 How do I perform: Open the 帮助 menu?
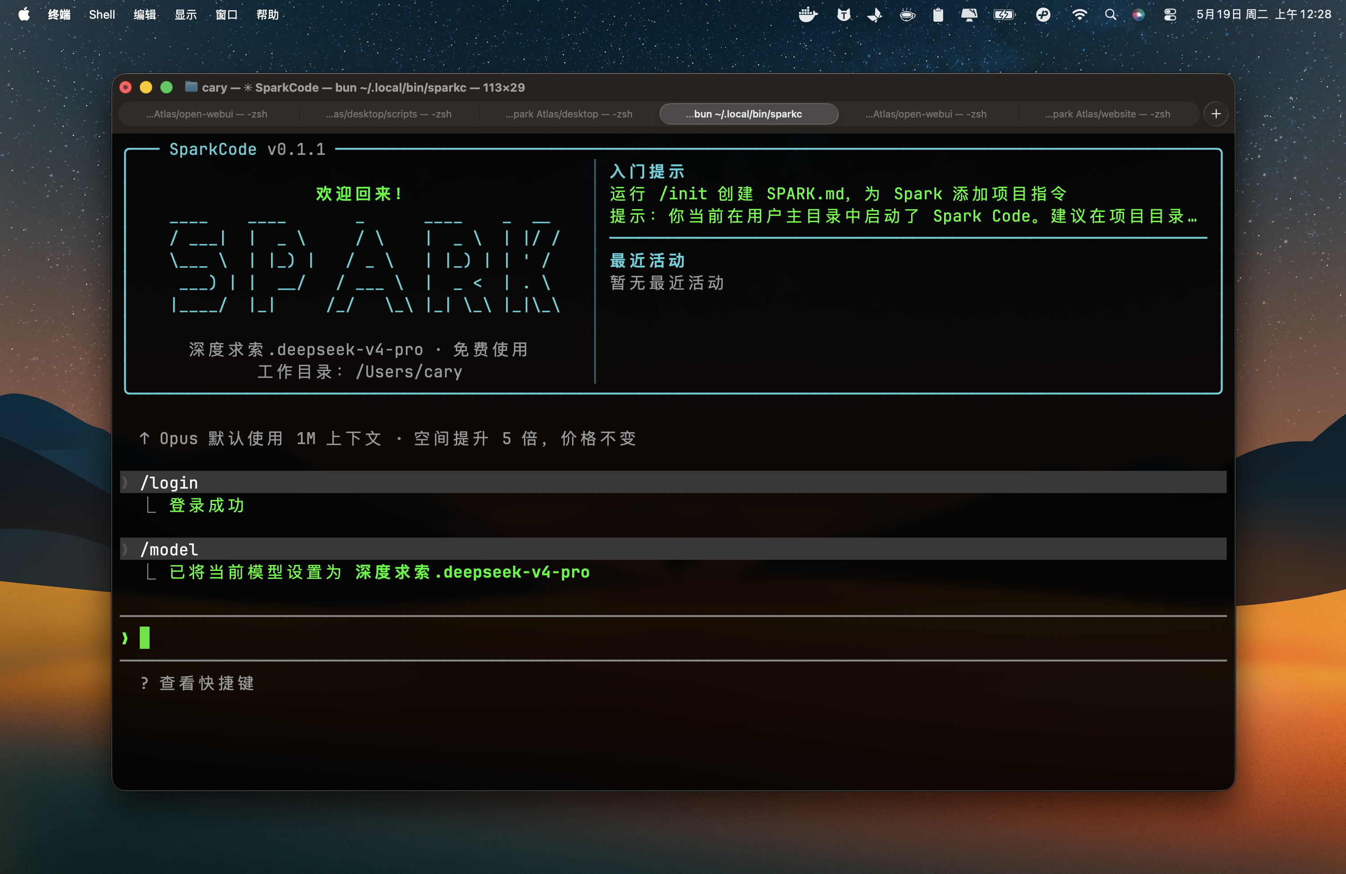click(268, 15)
